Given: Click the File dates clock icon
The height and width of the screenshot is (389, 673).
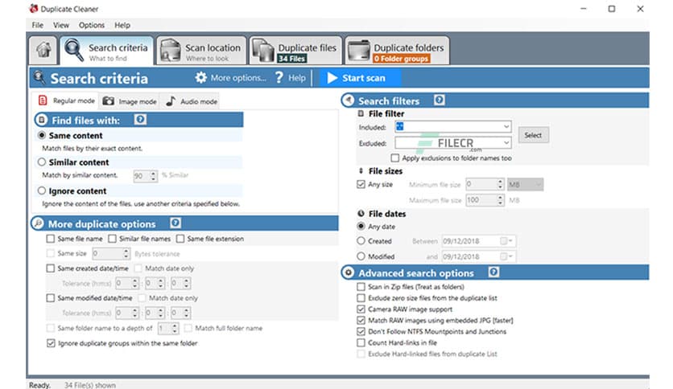Looking at the screenshot, I should click(361, 213).
